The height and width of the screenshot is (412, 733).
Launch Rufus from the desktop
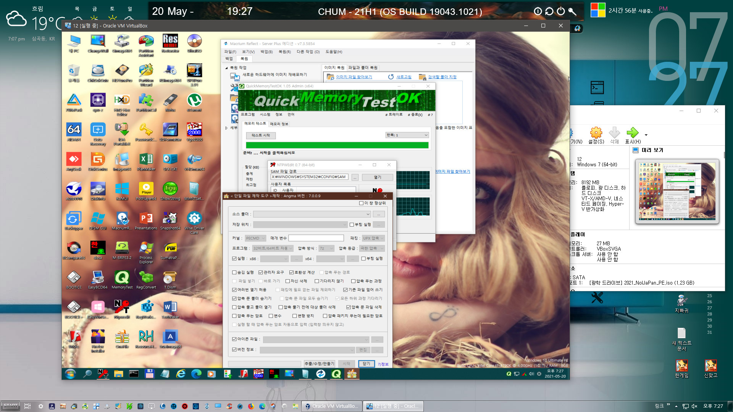[170, 102]
